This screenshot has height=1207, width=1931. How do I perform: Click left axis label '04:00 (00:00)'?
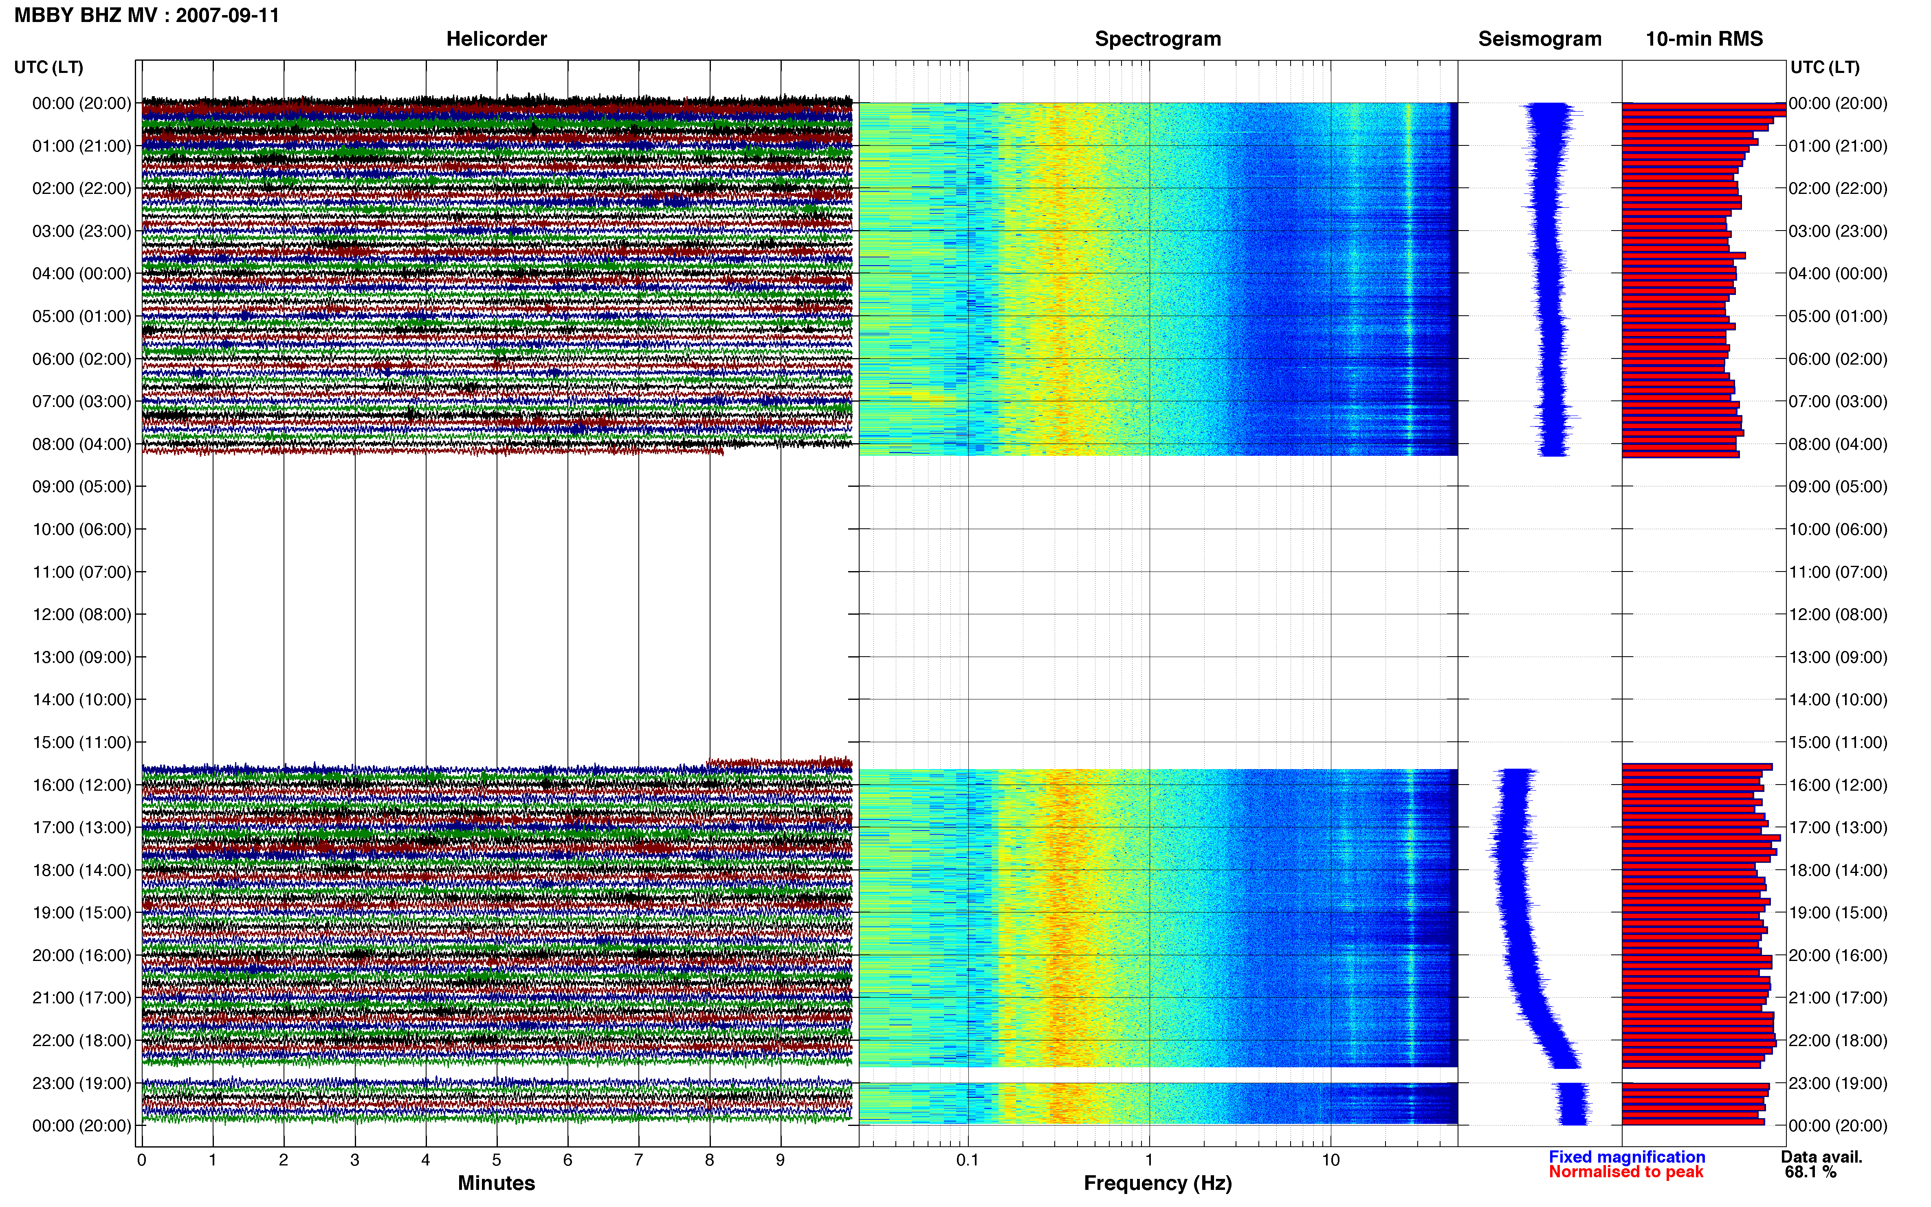click(81, 274)
